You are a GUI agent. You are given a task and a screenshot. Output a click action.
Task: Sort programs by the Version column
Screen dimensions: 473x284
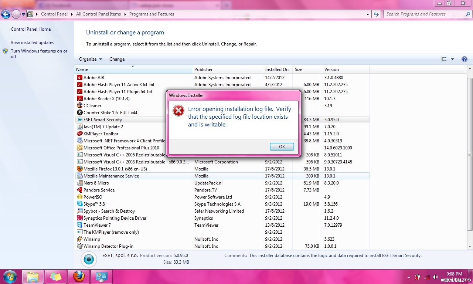[346, 70]
